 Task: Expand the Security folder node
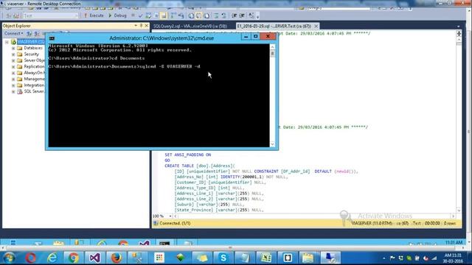13,54
